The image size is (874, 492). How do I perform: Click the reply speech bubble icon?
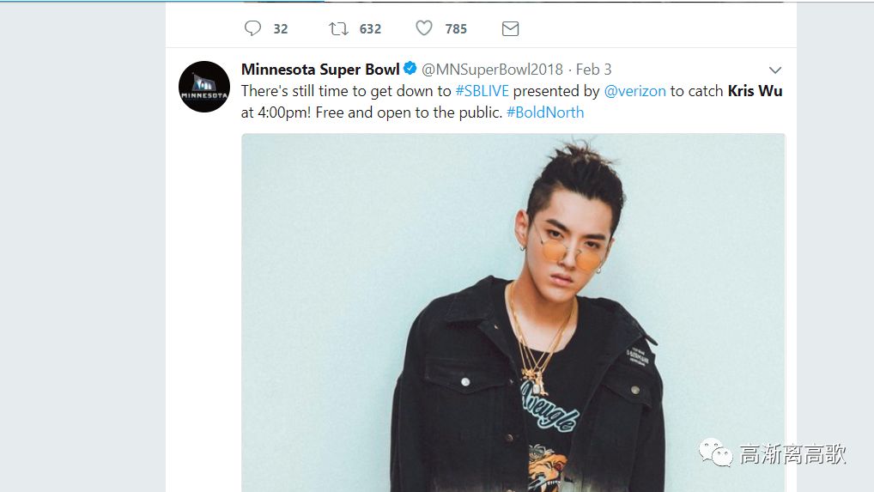tap(252, 28)
